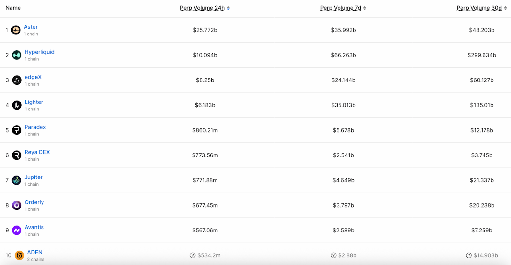Click the '2 chains' label under ADEN

[x=35, y=259]
